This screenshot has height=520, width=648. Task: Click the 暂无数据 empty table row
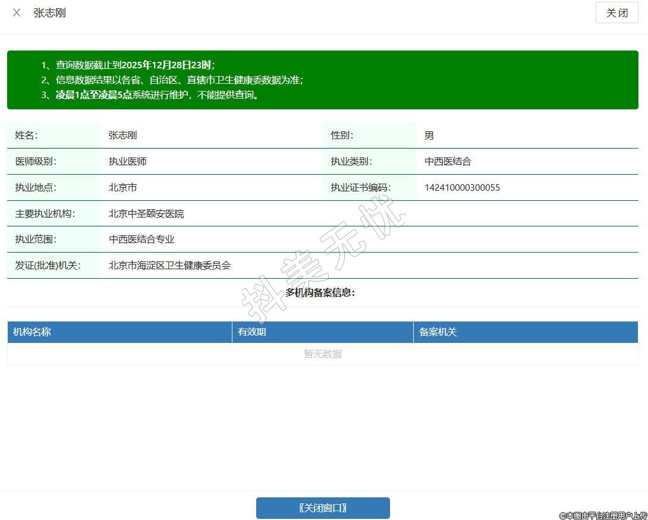[x=323, y=354]
